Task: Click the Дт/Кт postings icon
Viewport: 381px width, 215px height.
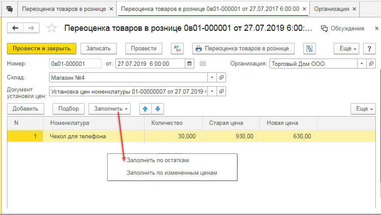Action: click(177, 49)
